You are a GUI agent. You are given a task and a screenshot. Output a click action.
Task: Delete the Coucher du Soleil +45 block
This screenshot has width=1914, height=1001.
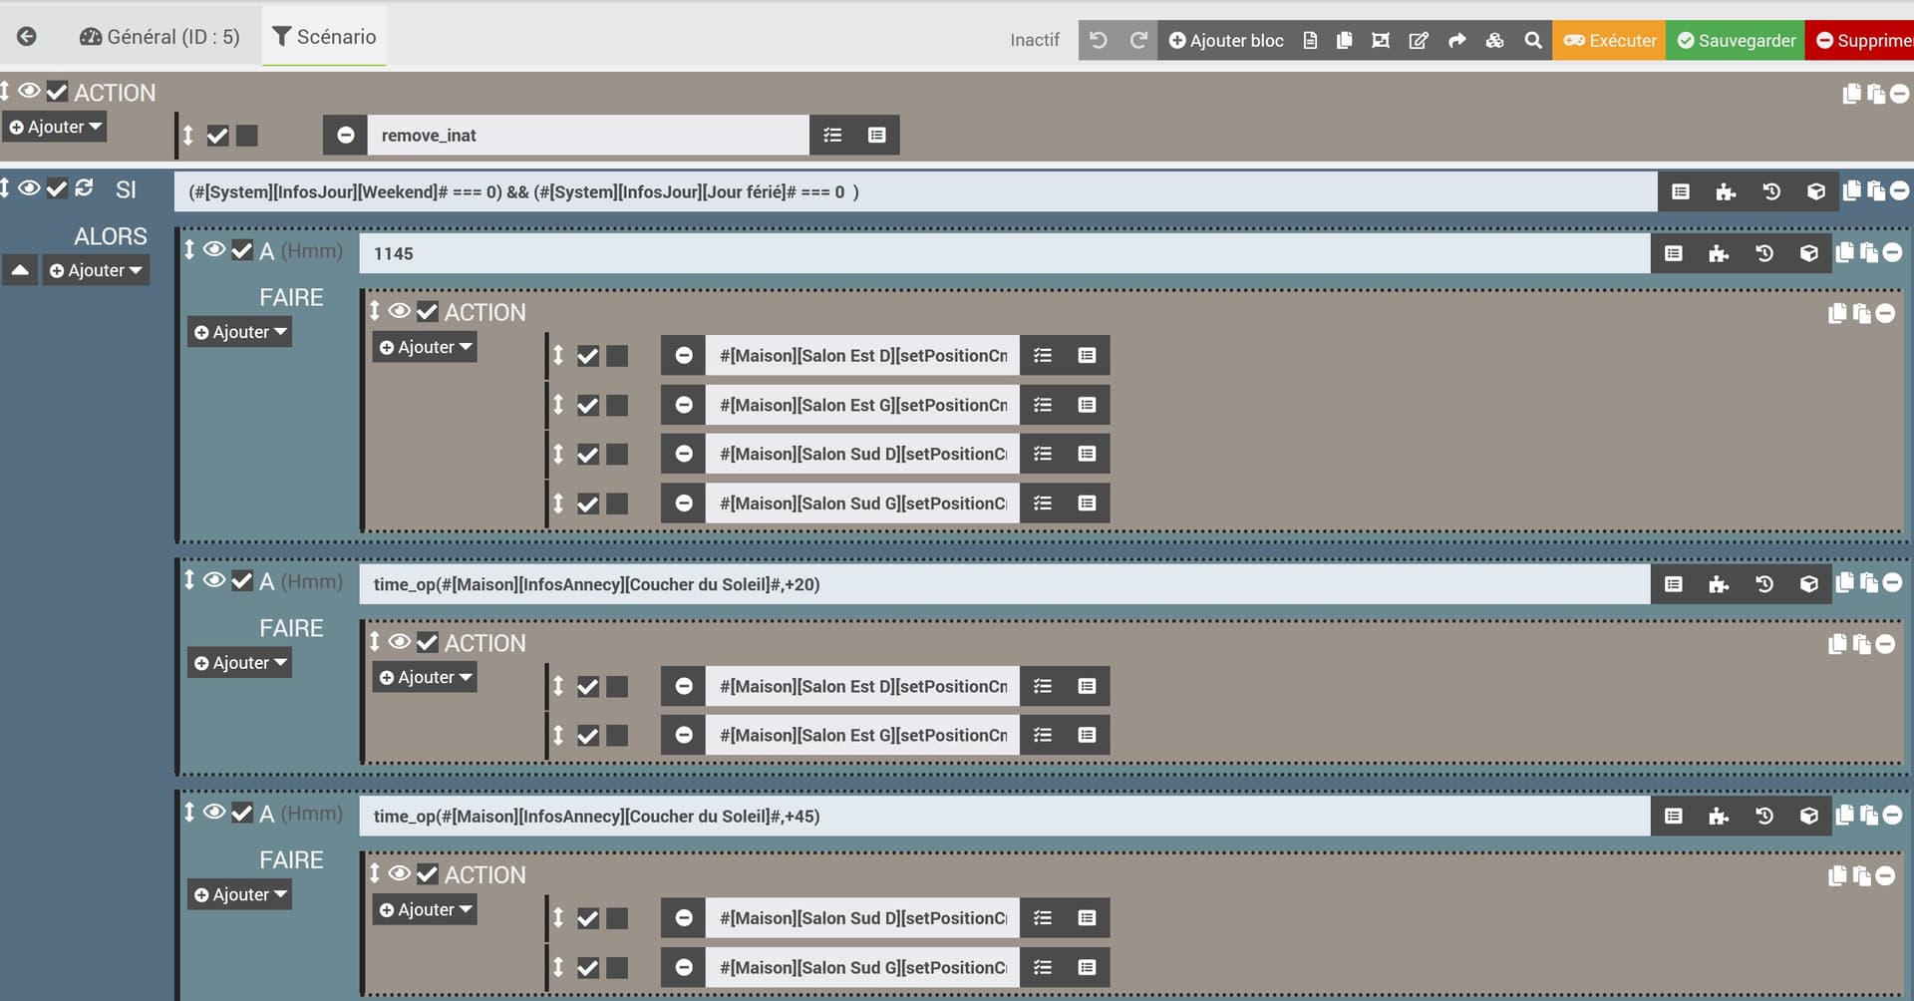click(1893, 815)
